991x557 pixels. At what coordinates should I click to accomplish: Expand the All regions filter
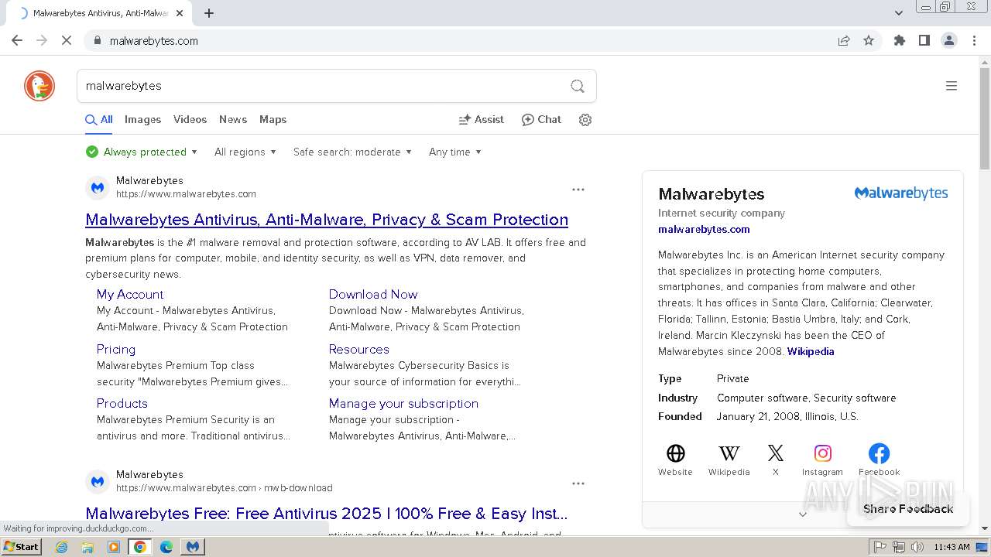pos(245,152)
